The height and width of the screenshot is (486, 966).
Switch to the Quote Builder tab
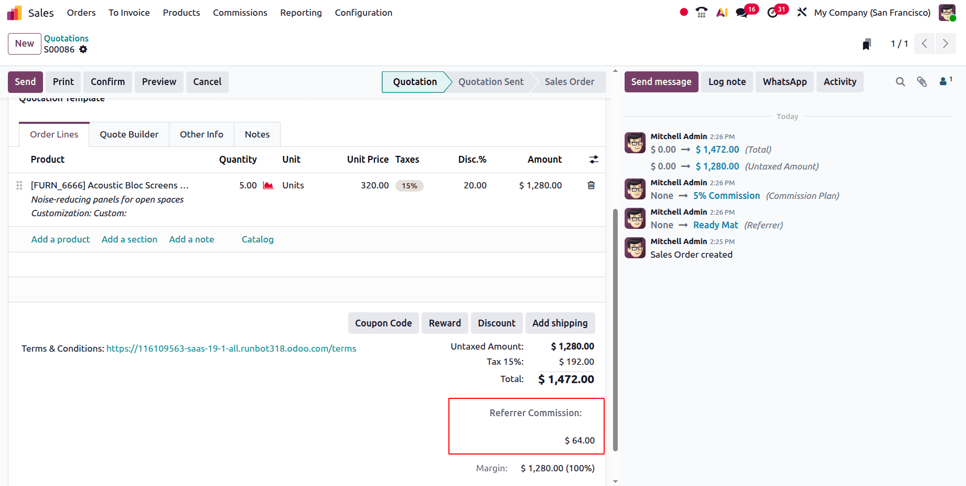click(129, 134)
